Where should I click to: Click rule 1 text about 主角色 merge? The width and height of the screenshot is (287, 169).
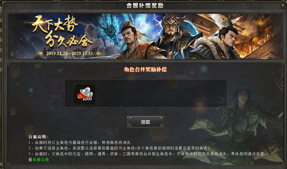coord(80,142)
